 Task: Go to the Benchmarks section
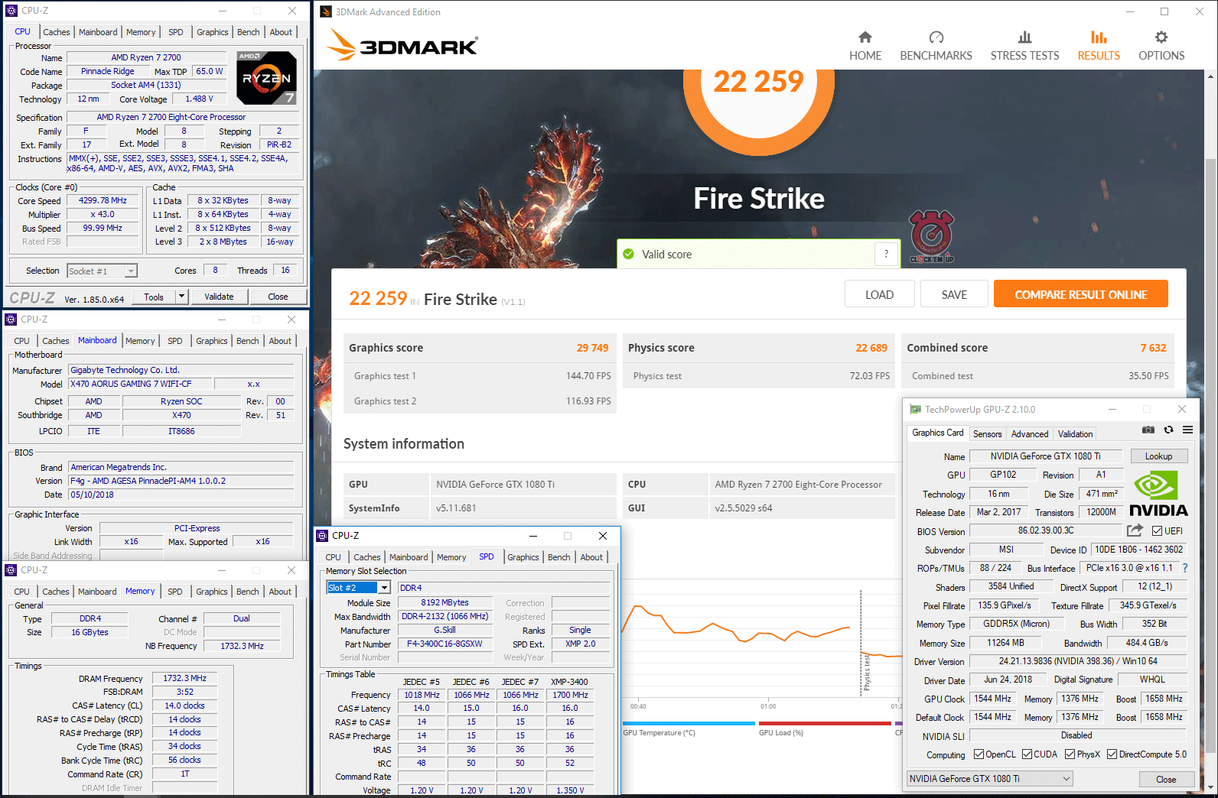click(936, 46)
